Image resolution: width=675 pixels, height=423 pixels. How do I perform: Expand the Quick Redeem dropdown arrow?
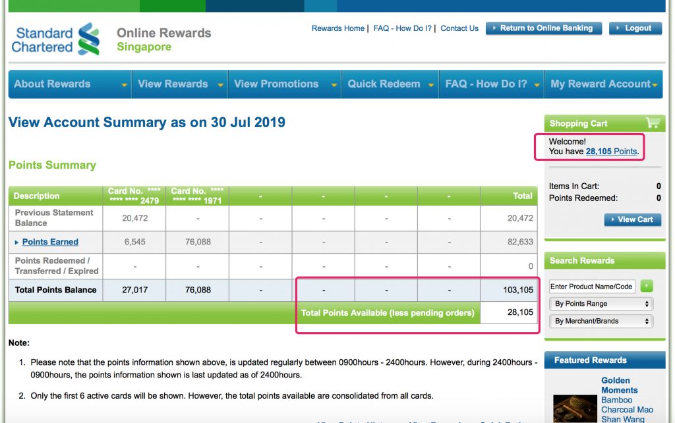[x=431, y=84]
